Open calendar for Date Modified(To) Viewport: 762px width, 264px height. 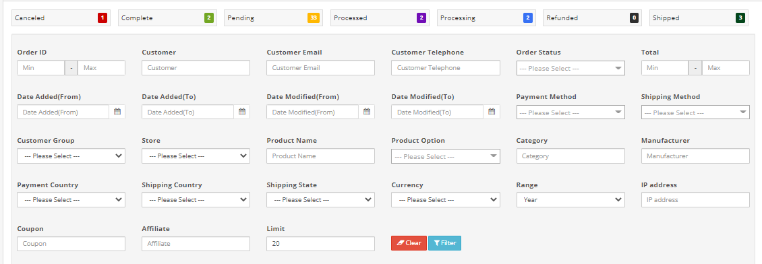pyautogui.click(x=492, y=112)
